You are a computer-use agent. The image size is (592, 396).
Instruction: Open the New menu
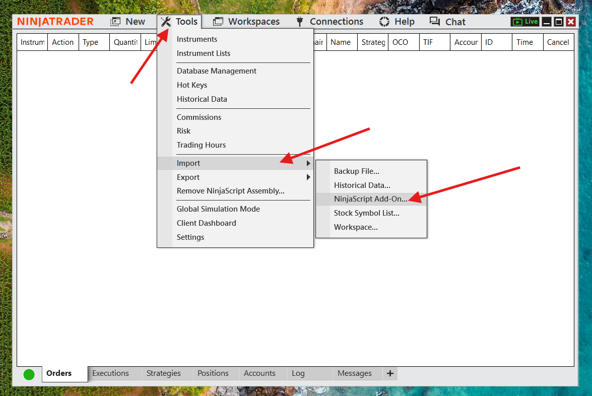point(127,22)
